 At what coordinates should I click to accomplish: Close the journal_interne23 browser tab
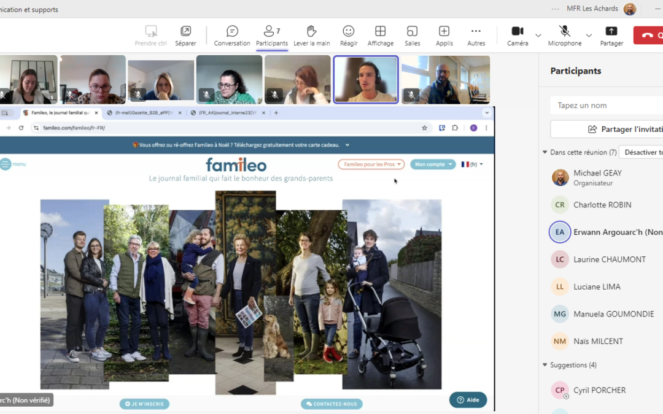click(263, 113)
